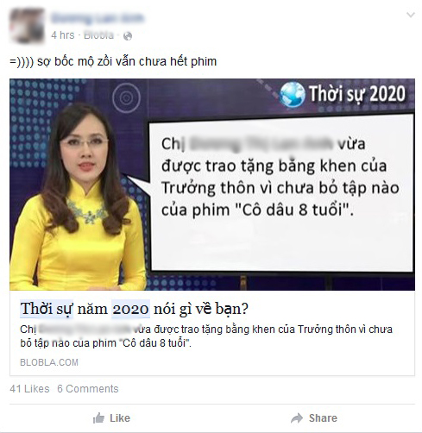422x433 pixels.
Task: Click the blurred profile picture thumbnail
Action: pos(27,26)
